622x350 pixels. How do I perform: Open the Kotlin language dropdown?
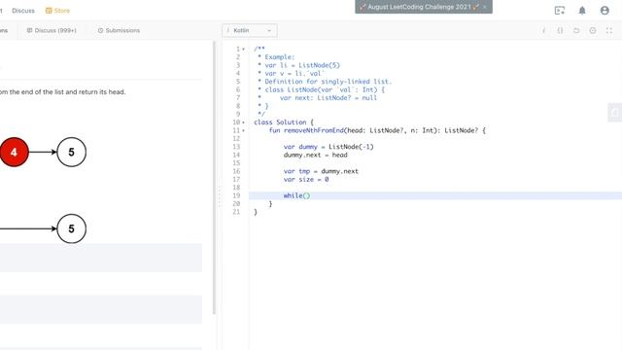(x=250, y=30)
